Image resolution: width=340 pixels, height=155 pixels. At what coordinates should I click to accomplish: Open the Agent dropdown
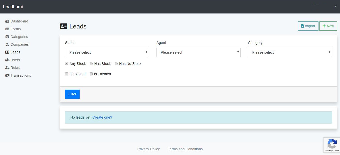(198, 52)
